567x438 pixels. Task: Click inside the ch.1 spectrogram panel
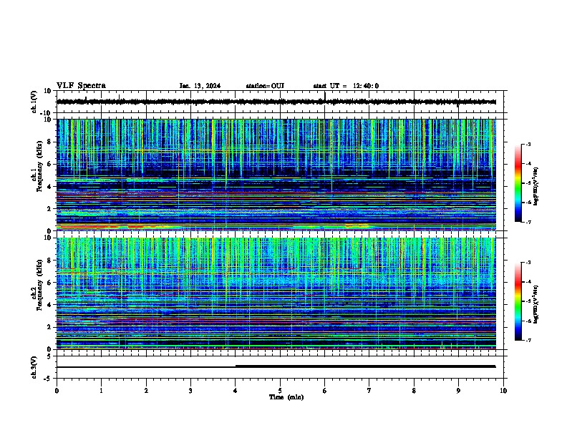[x=276, y=175]
